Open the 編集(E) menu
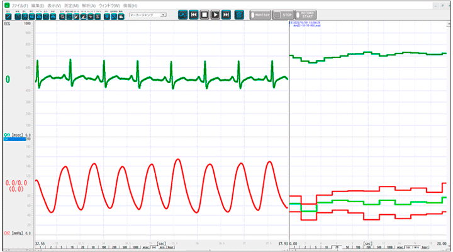 click(38, 6)
